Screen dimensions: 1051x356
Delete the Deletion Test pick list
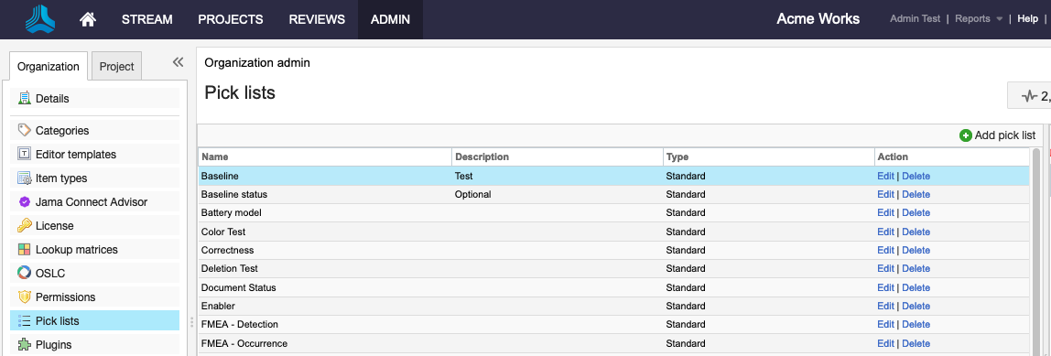[x=916, y=268]
